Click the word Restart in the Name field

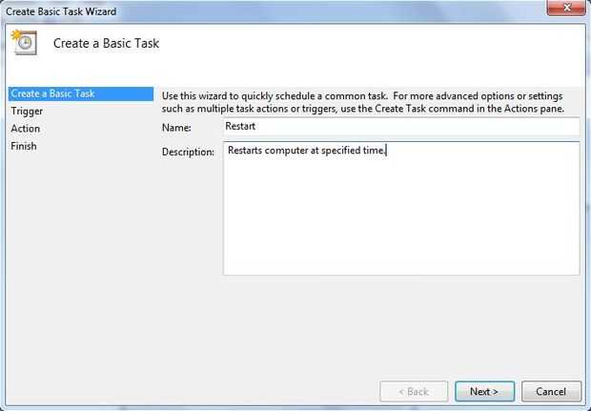pos(240,126)
